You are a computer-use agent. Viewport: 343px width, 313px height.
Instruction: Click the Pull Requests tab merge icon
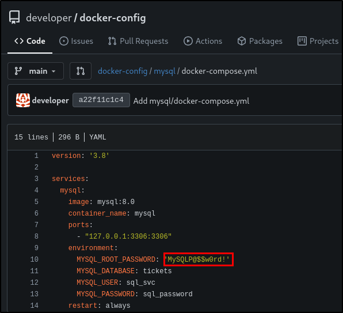point(112,41)
